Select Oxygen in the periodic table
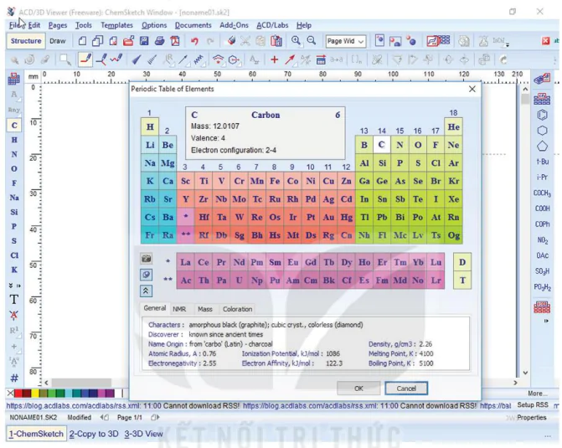 click(418, 145)
